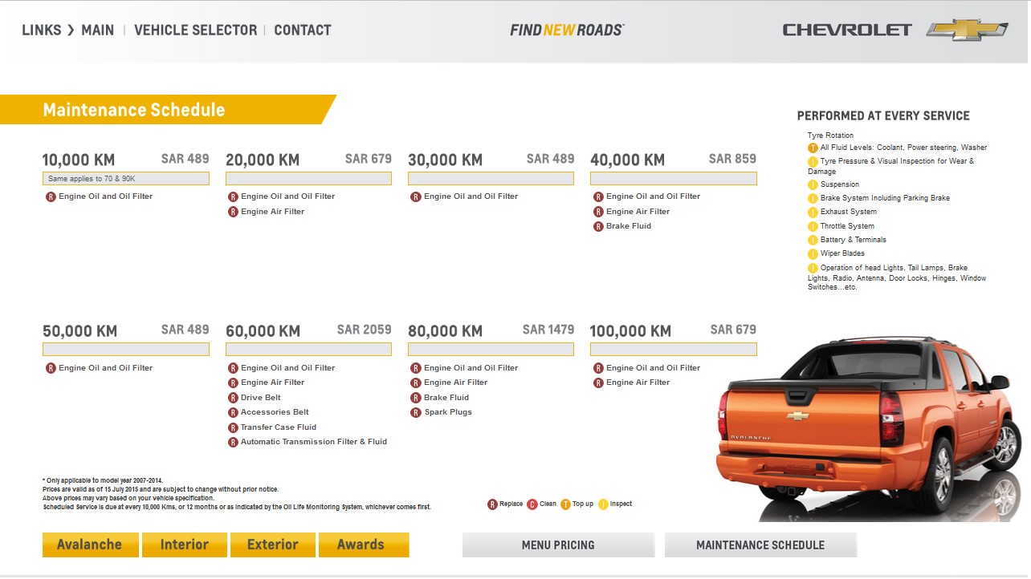Go to the Contact page

pyautogui.click(x=302, y=30)
